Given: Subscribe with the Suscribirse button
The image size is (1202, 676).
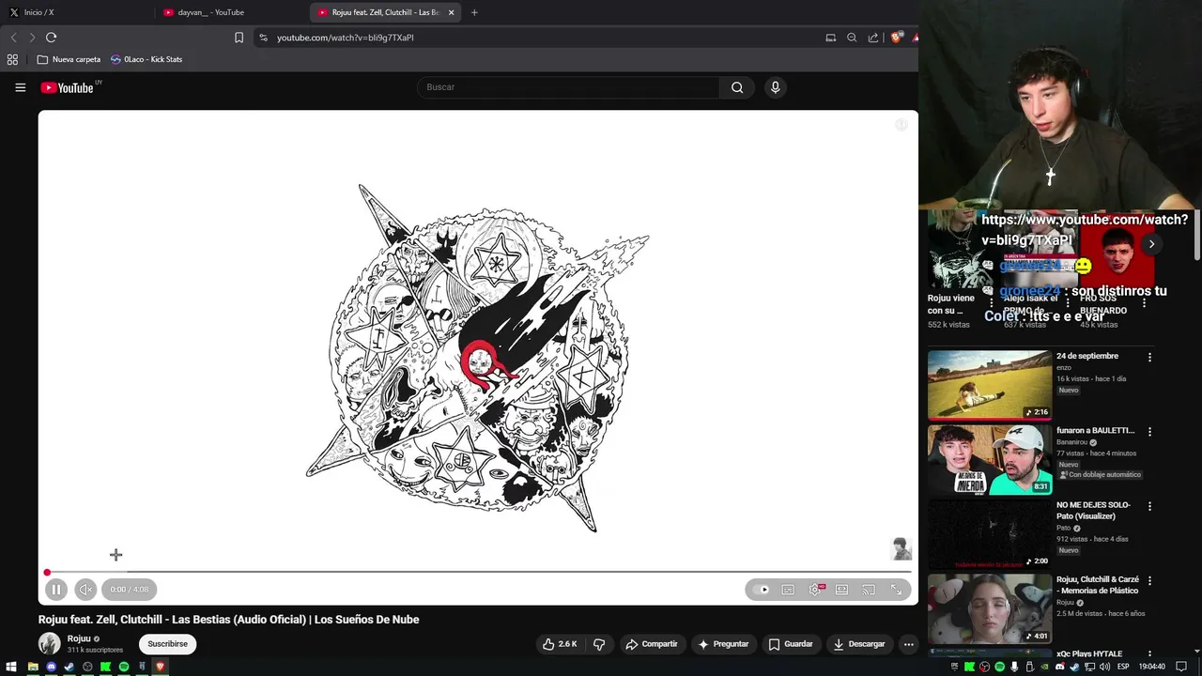Looking at the screenshot, I should [x=167, y=644].
